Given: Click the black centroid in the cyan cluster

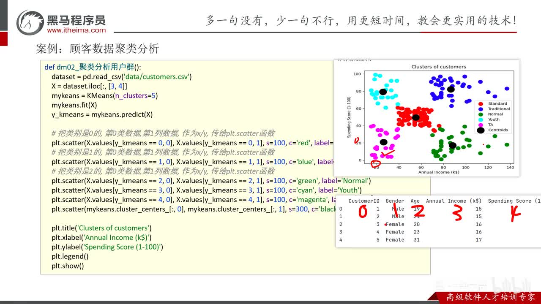Looking at the screenshot, I should pos(383,92).
